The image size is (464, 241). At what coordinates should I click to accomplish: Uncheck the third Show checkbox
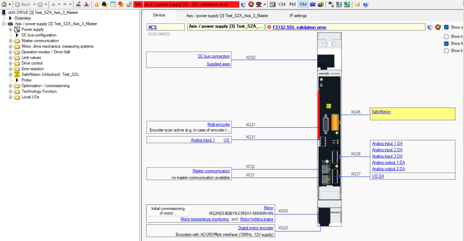(x=446, y=44)
